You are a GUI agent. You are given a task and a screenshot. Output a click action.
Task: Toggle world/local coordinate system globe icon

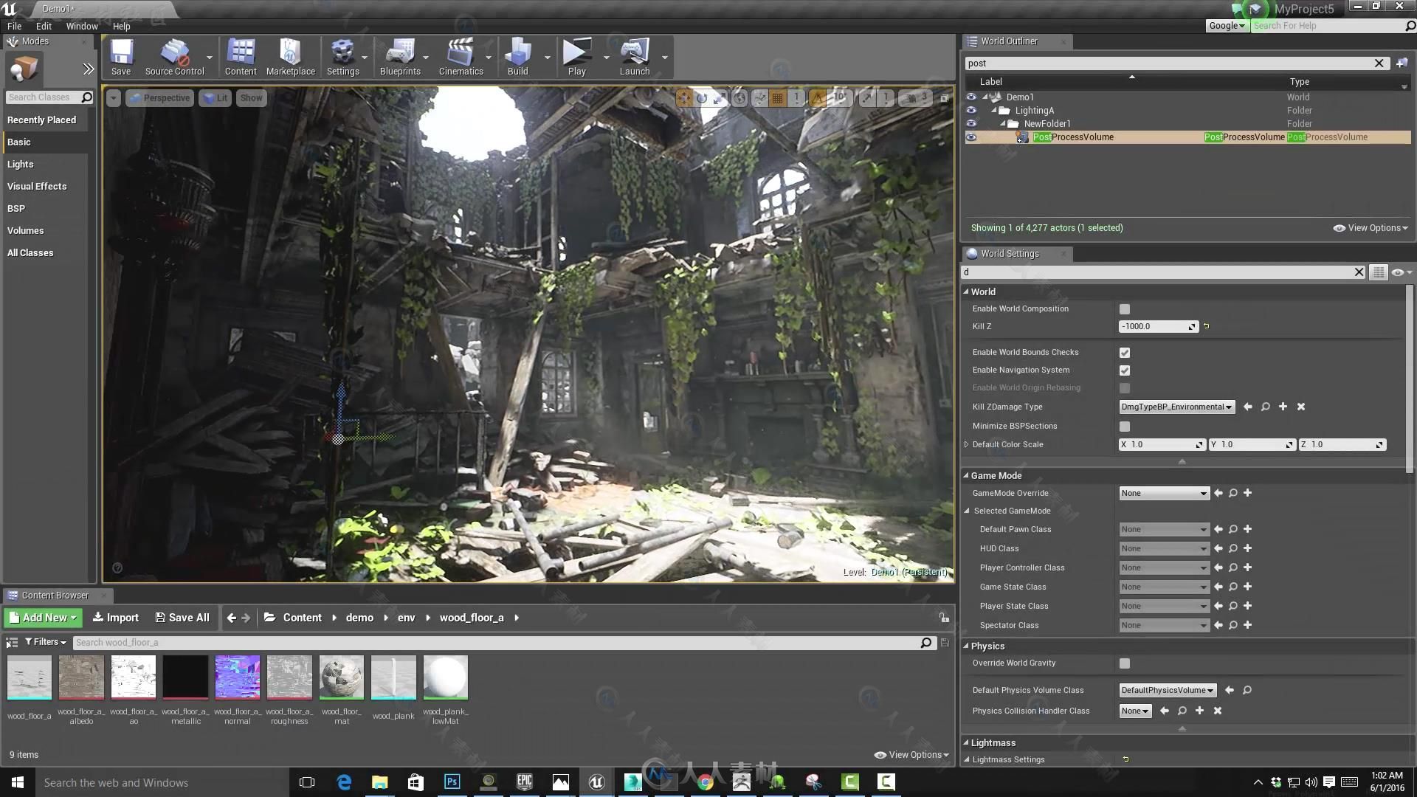[739, 97]
